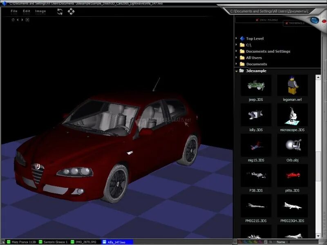Click the home navigation icon
Viewport: 327px width, 245px height.
pos(13,20)
